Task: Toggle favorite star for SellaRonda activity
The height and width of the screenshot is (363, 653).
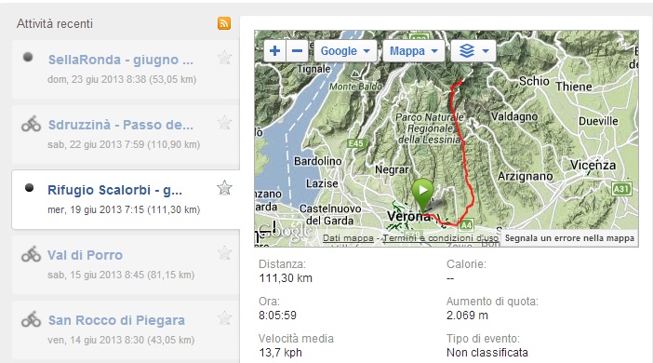Action: (224, 58)
